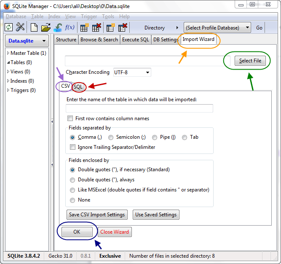Click the Drop Table icon
Image resolution: width=281 pixels, height=264 pixels.
[x=96, y=27]
